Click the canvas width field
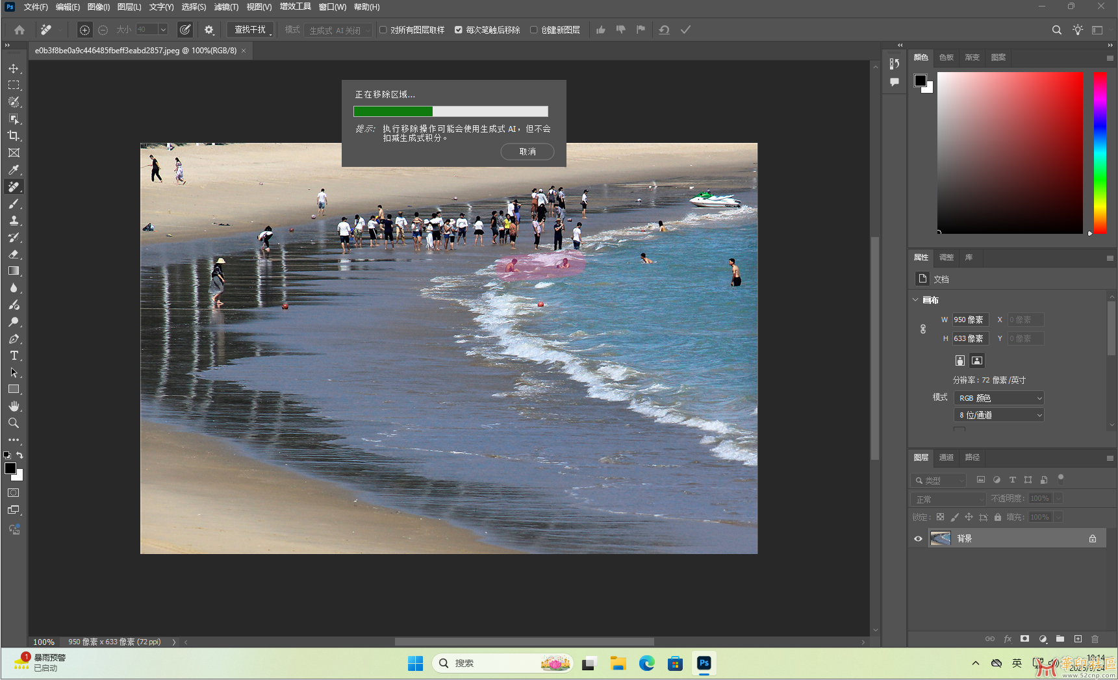 pyautogui.click(x=970, y=320)
